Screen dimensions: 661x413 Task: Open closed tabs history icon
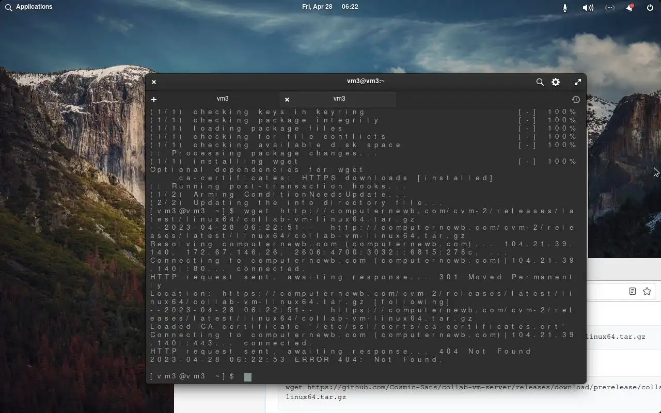[x=576, y=100]
